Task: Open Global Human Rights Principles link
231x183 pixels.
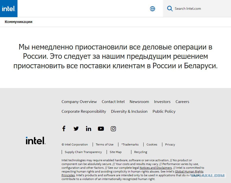Action: 189,172
